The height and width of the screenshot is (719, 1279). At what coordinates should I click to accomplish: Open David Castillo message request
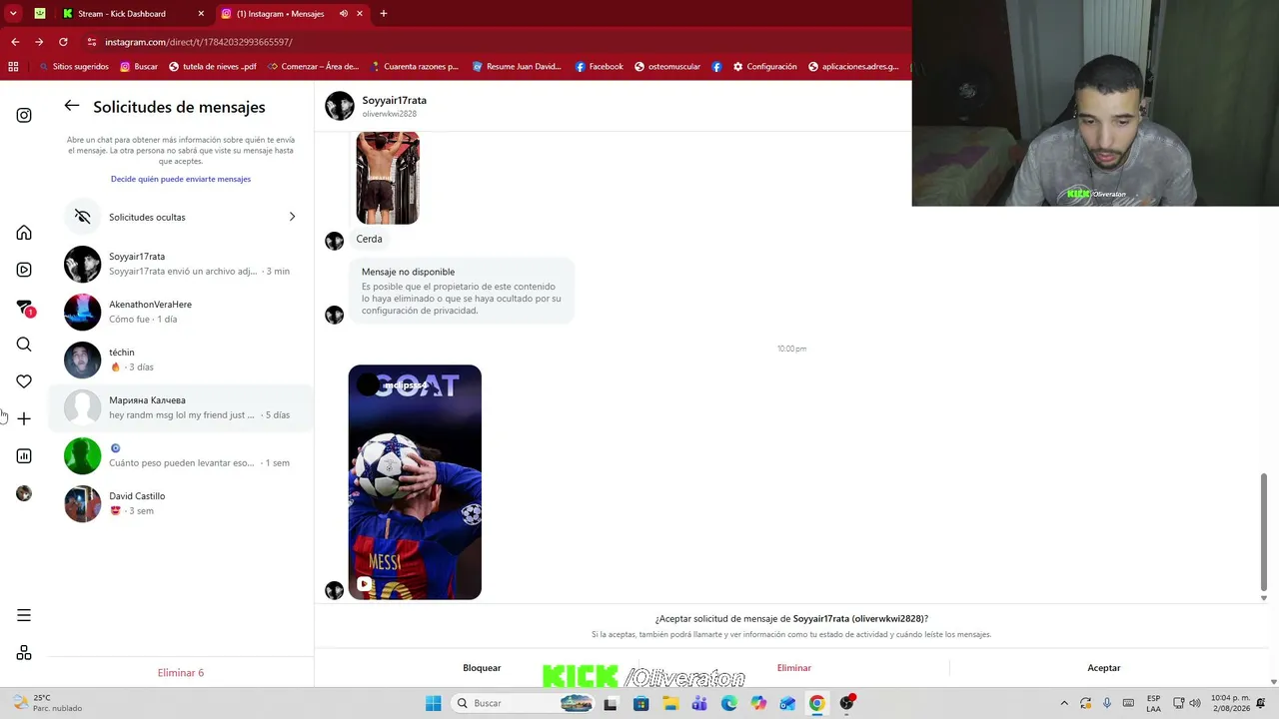click(x=181, y=503)
